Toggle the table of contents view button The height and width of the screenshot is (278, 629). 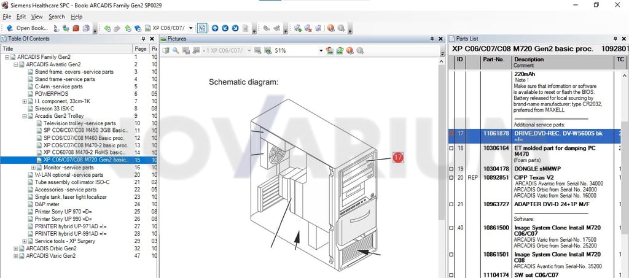(x=202, y=28)
